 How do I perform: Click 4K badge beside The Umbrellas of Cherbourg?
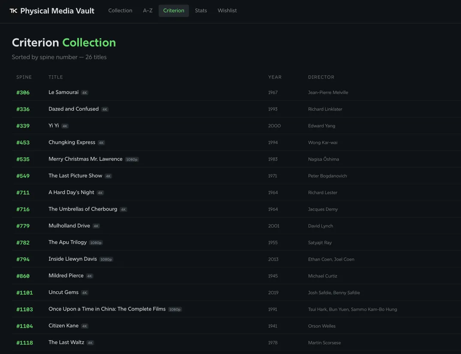(x=123, y=209)
